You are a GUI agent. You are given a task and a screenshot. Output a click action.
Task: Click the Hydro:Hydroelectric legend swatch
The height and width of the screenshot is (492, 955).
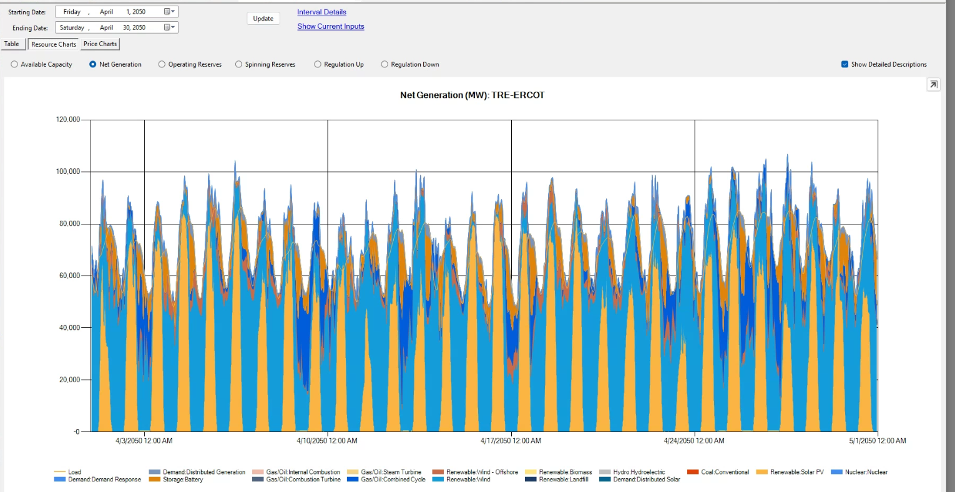tap(605, 472)
